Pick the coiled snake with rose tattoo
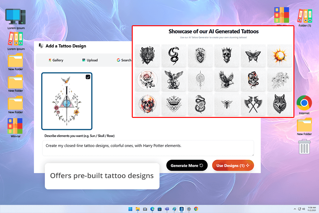The height and width of the screenshot is (213, 319). click(200, 104)
